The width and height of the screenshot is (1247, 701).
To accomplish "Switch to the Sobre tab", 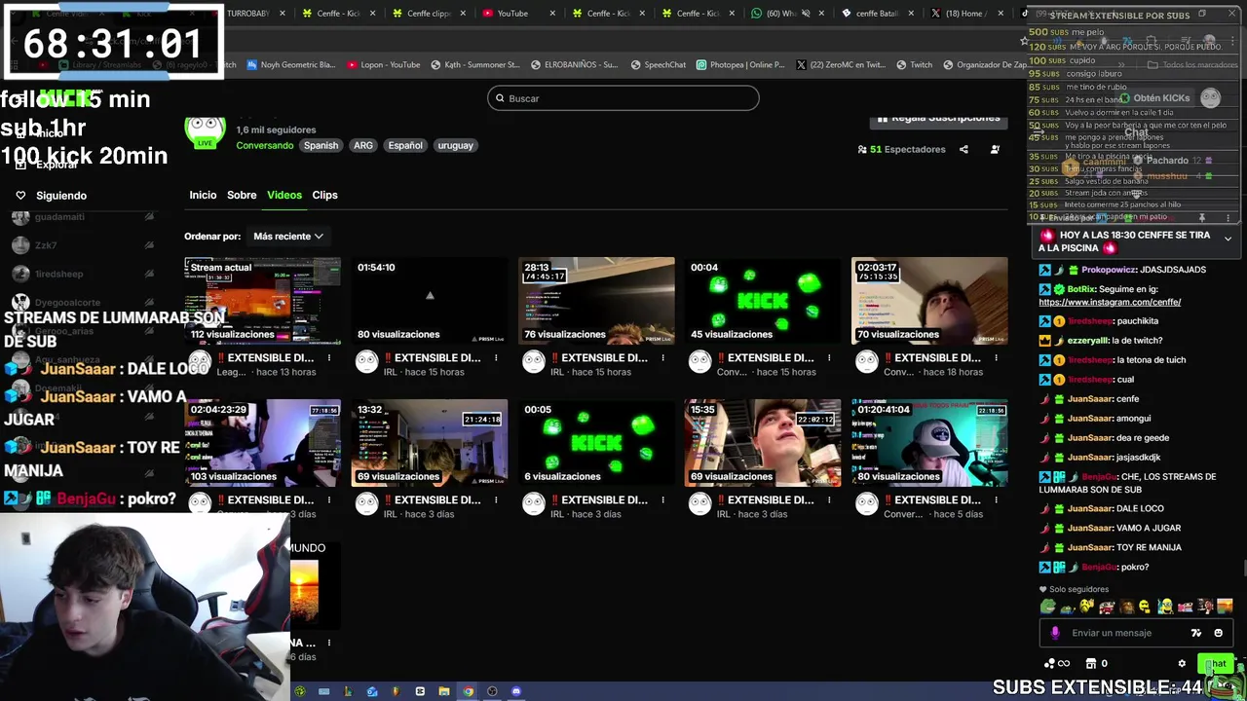I will (242, 195).
